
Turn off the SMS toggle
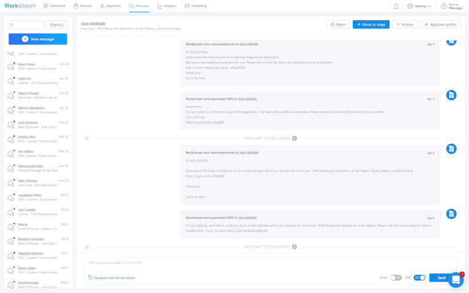coord(420,278)
